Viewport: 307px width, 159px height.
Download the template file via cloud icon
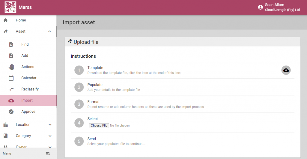coord(286,70)
